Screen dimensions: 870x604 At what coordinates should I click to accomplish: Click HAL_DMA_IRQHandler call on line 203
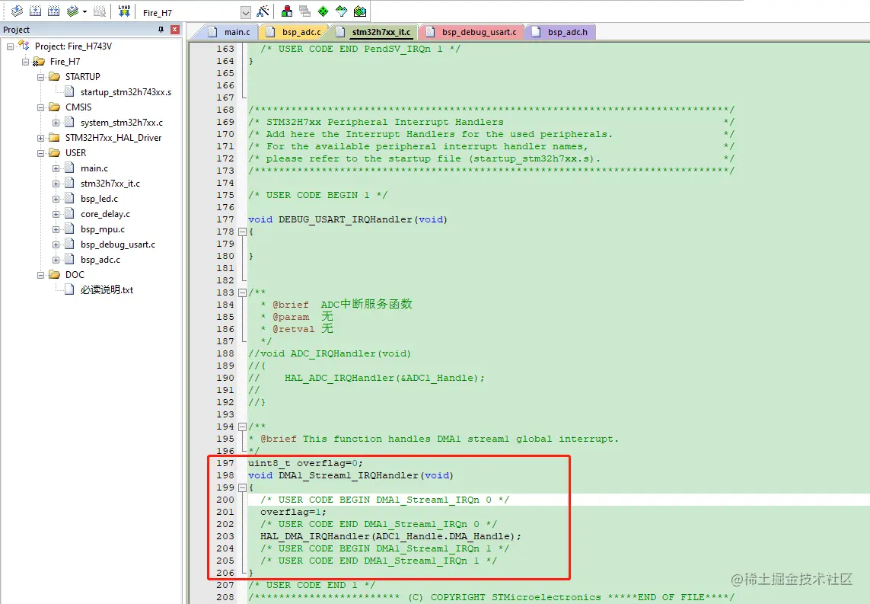point(390,536)
